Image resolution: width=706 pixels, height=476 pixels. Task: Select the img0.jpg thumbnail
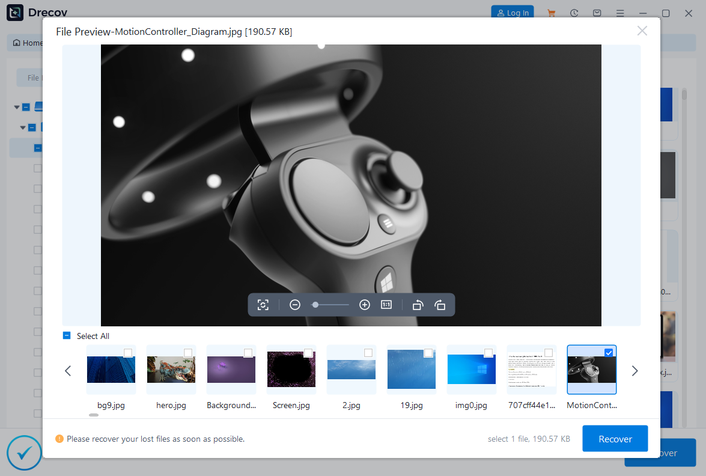[x=471, y=369]
